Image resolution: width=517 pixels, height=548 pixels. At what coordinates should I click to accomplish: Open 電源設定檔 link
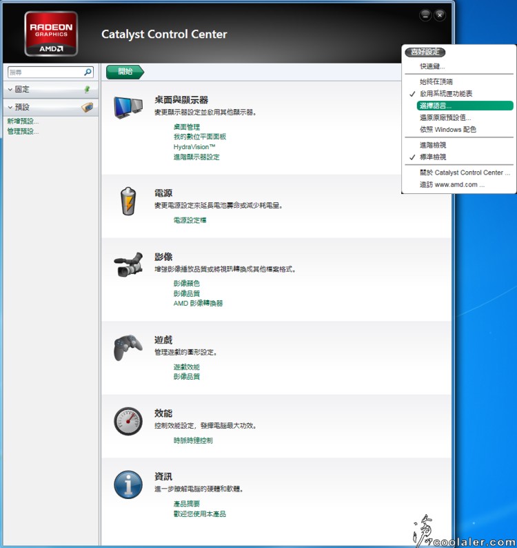[190, 220]
